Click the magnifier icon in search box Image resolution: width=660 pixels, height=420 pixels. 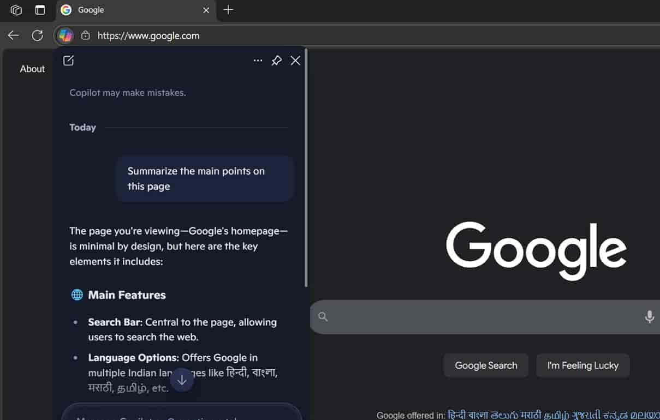pyautogui.click(x=323, y=317)
